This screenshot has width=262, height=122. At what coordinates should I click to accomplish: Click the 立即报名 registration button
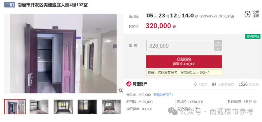[184, 62]
